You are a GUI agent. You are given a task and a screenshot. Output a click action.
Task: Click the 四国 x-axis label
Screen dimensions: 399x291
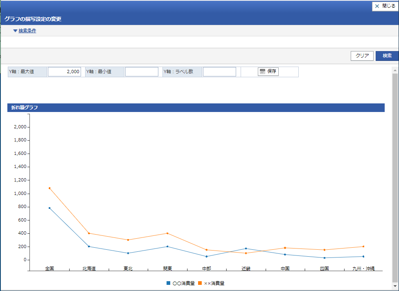pos(325,269)
